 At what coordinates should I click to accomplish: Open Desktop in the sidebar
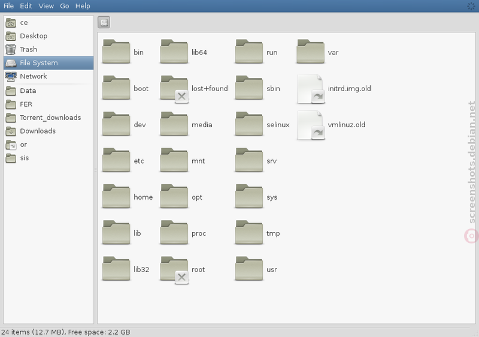(48, 36)
